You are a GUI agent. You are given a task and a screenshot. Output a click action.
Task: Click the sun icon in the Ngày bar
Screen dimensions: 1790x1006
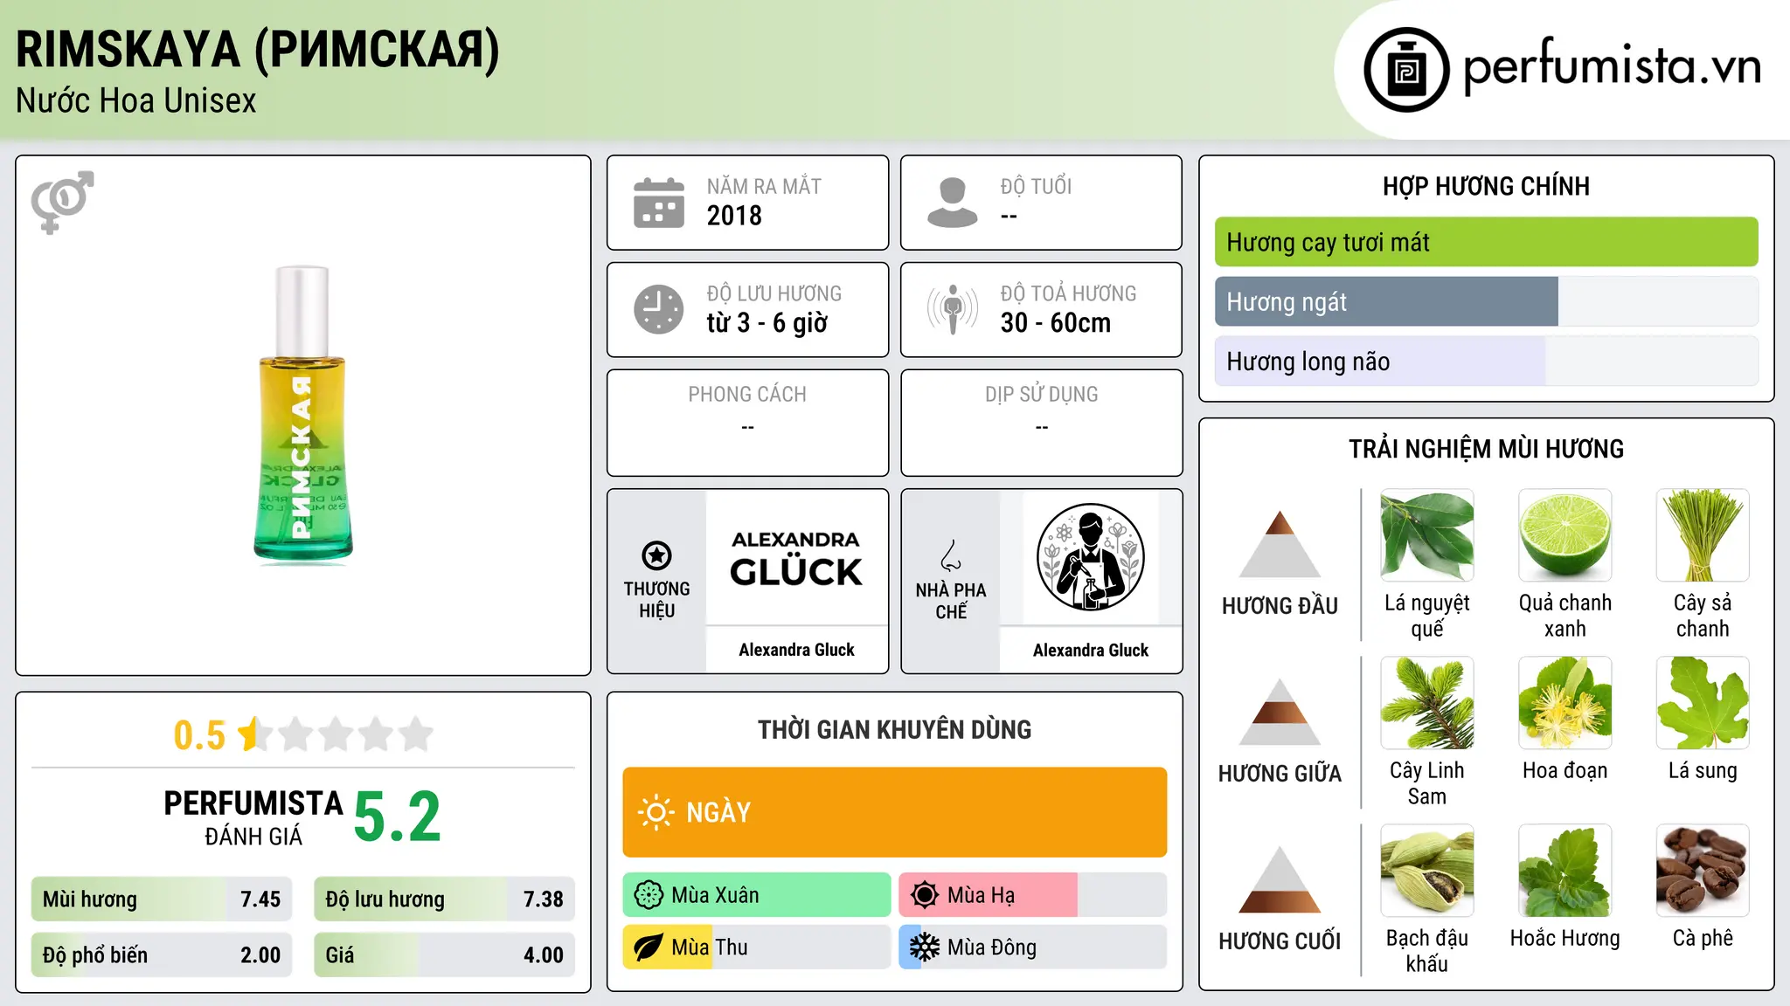click(x=656, y=812)
